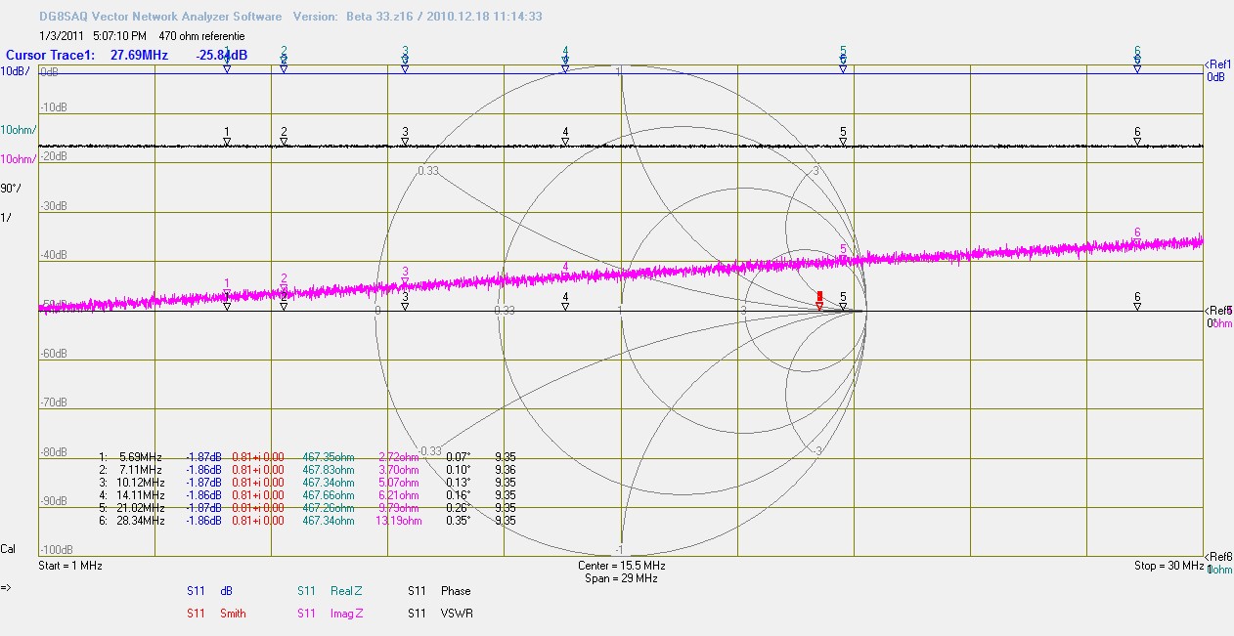Click the teal 10ohm/ scale label
Screen dimensions: 1234x636
pos(18,130)
